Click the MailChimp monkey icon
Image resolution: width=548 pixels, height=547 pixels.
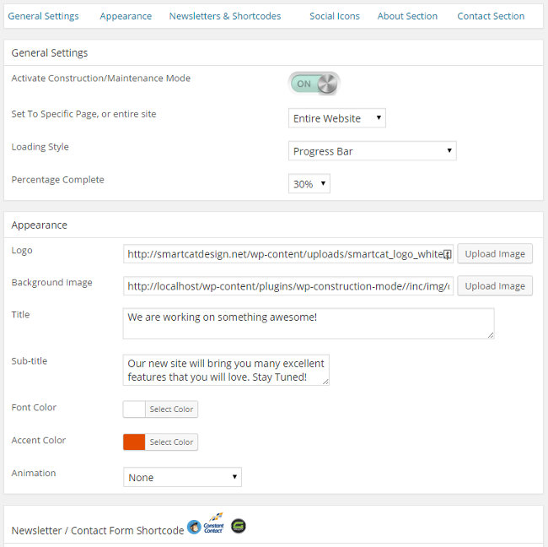[194, 527]
